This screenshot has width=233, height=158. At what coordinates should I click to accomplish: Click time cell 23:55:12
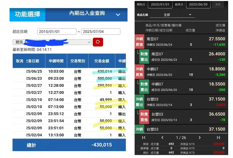point(56,114)
